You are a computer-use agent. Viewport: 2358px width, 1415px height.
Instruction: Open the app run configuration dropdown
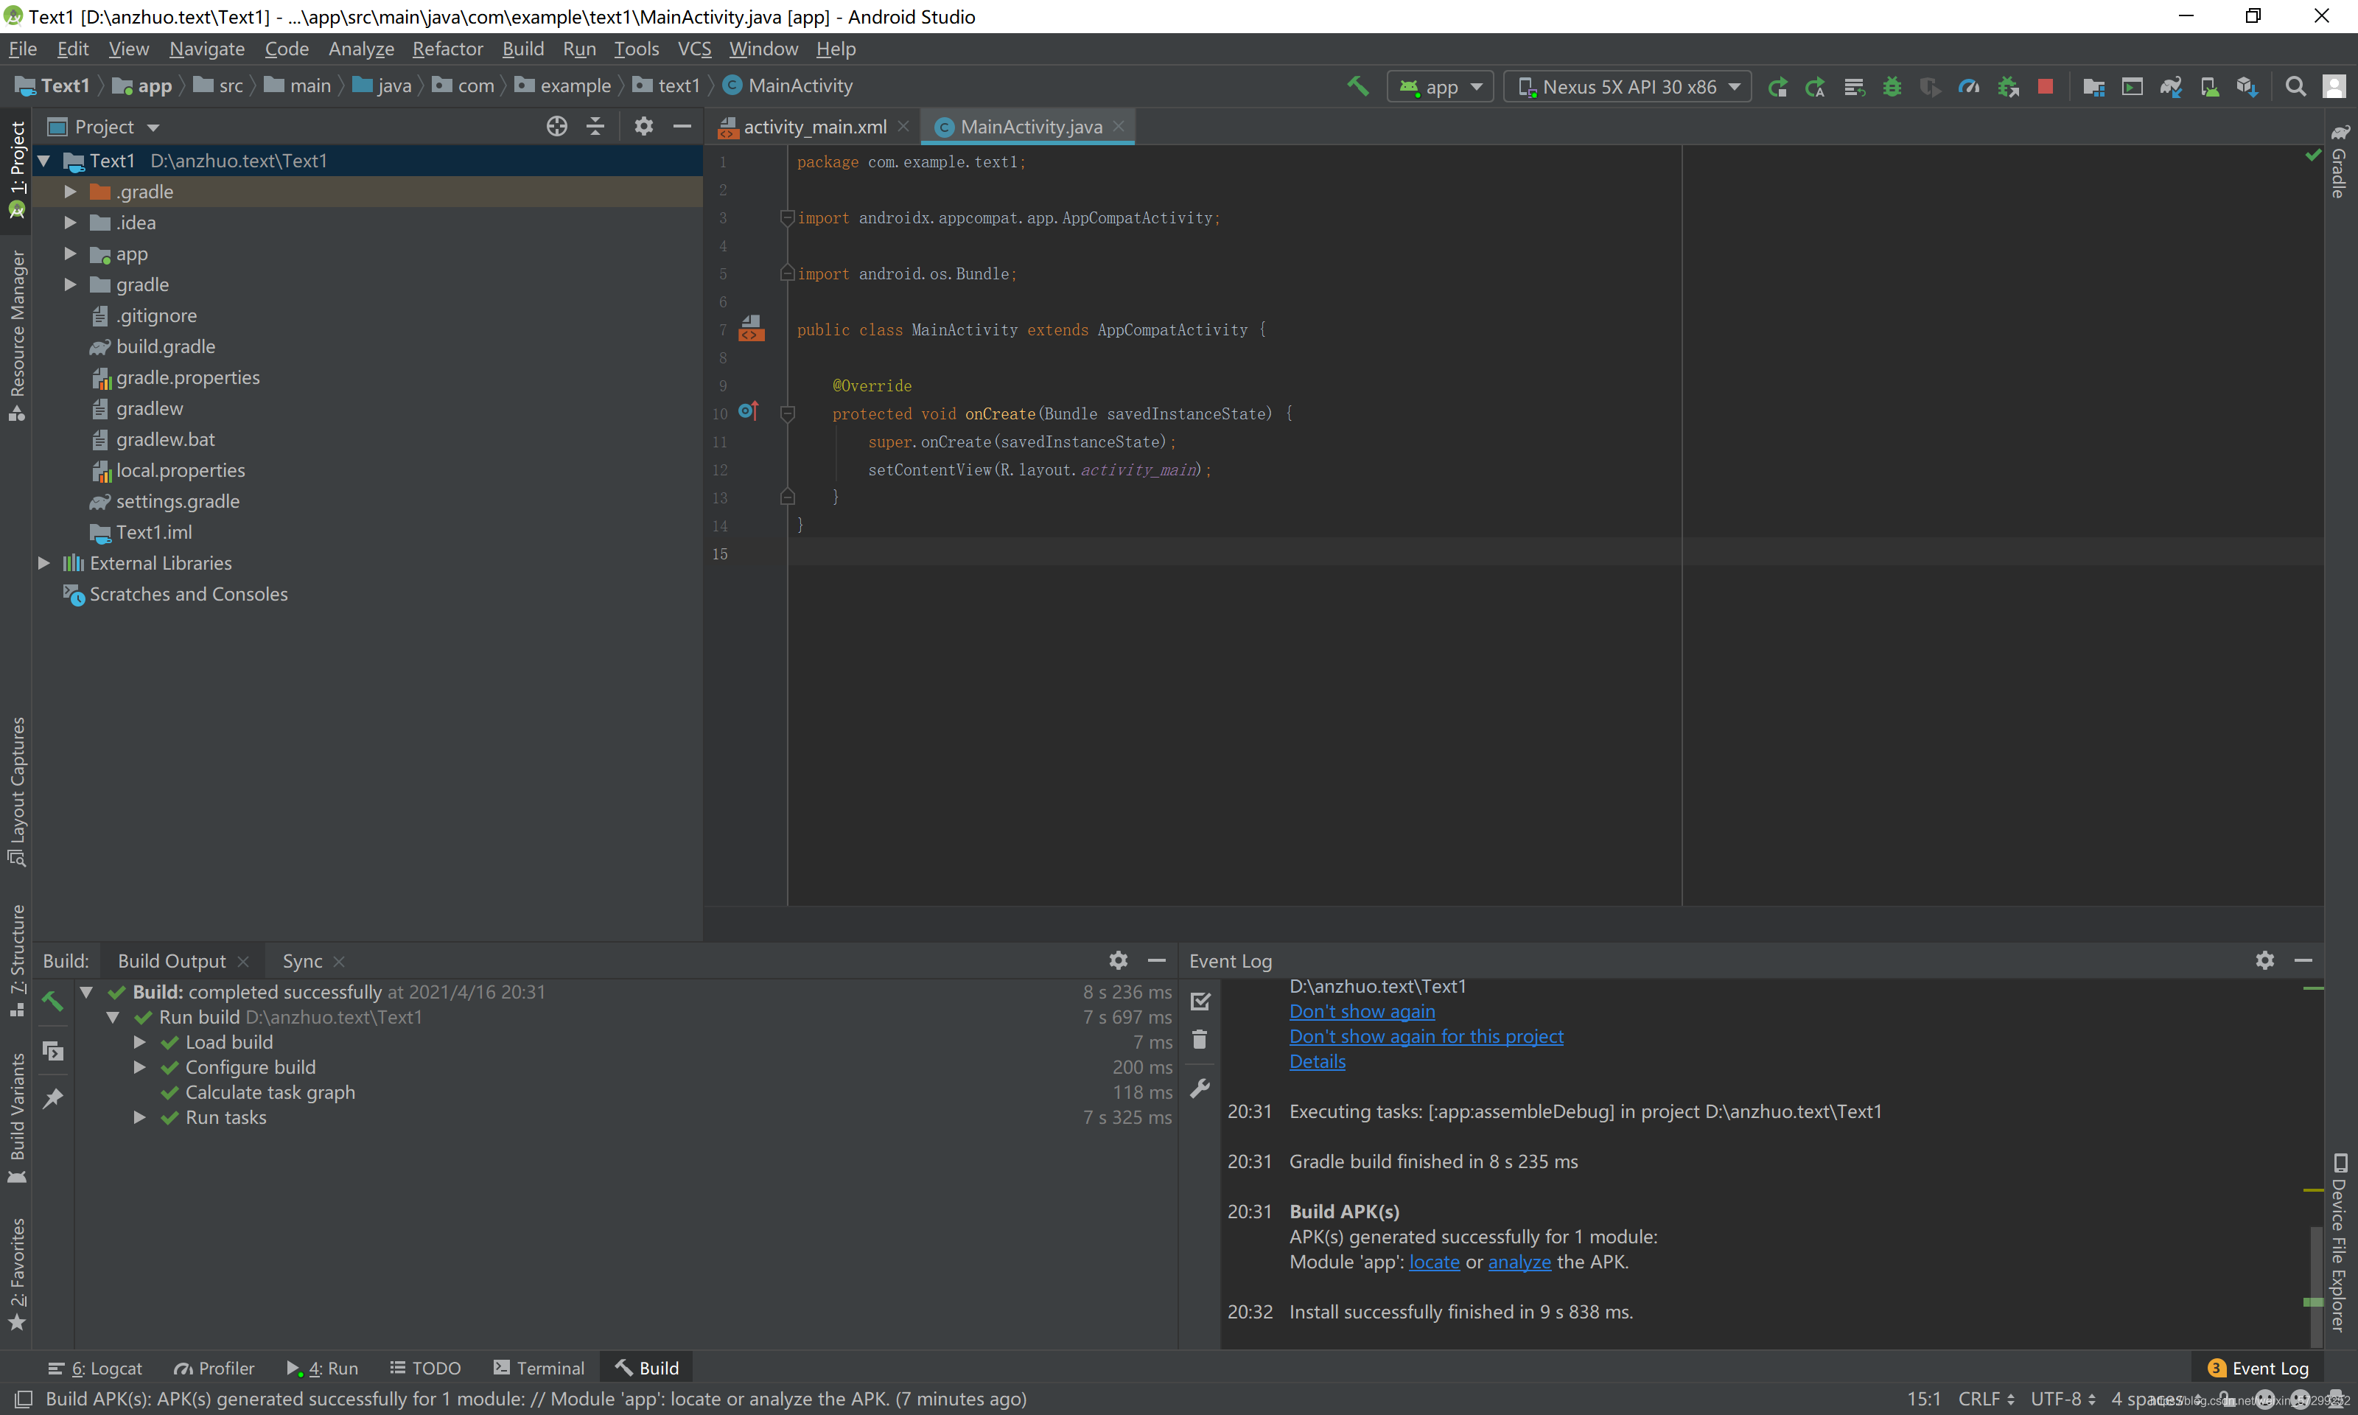pos(1439,87)
